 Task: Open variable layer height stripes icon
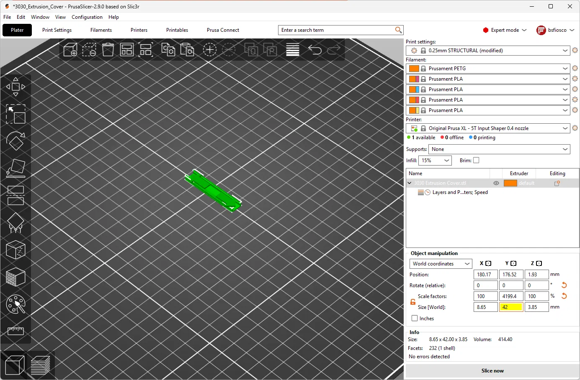click(293, 50)
